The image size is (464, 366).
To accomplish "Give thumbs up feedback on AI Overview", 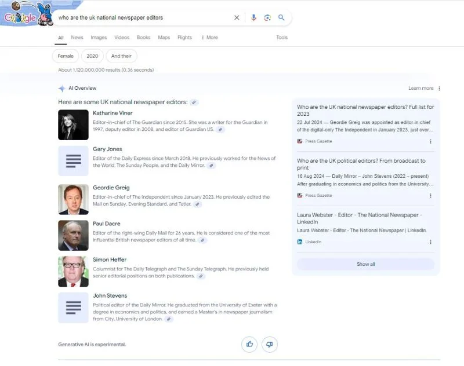I will (249, 344).
